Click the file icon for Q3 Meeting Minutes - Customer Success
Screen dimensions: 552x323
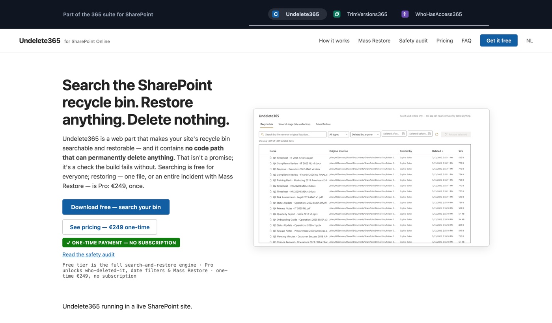pyautogui.click(x=270, y=236)
